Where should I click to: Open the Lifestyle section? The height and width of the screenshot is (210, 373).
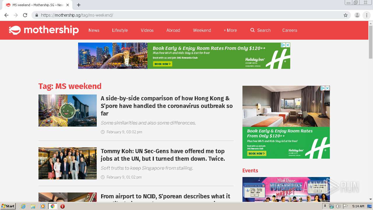tap(120, 30)
